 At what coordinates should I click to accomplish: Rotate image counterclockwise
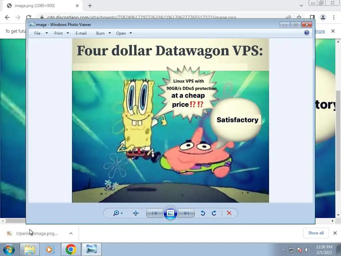pos(203,213)
